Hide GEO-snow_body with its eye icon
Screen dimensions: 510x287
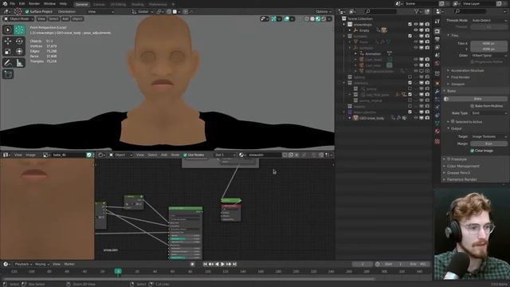pos(416,118)
